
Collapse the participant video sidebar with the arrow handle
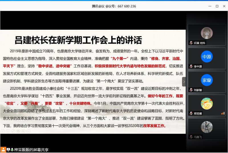(184, 82)
